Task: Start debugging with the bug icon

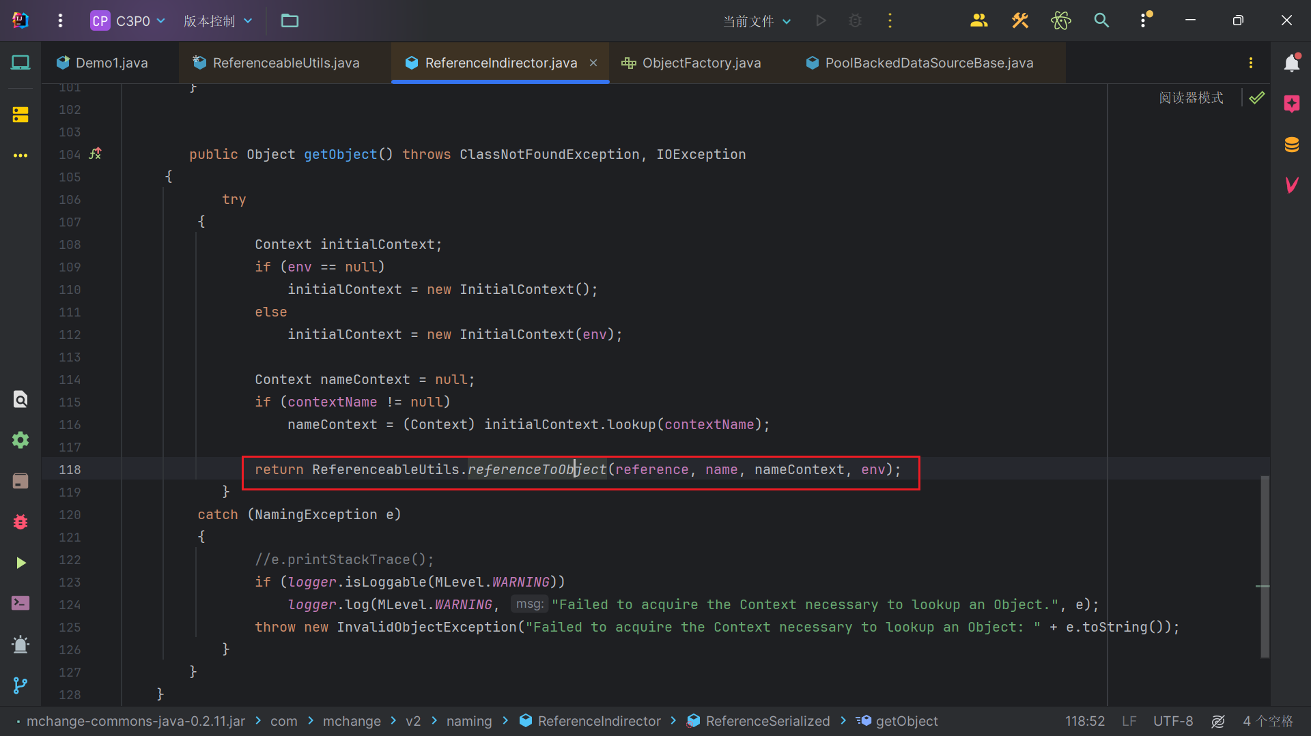Action: [855, 21]
